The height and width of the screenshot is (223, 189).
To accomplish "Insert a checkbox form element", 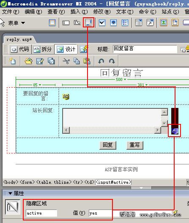I will coord(102,23).
